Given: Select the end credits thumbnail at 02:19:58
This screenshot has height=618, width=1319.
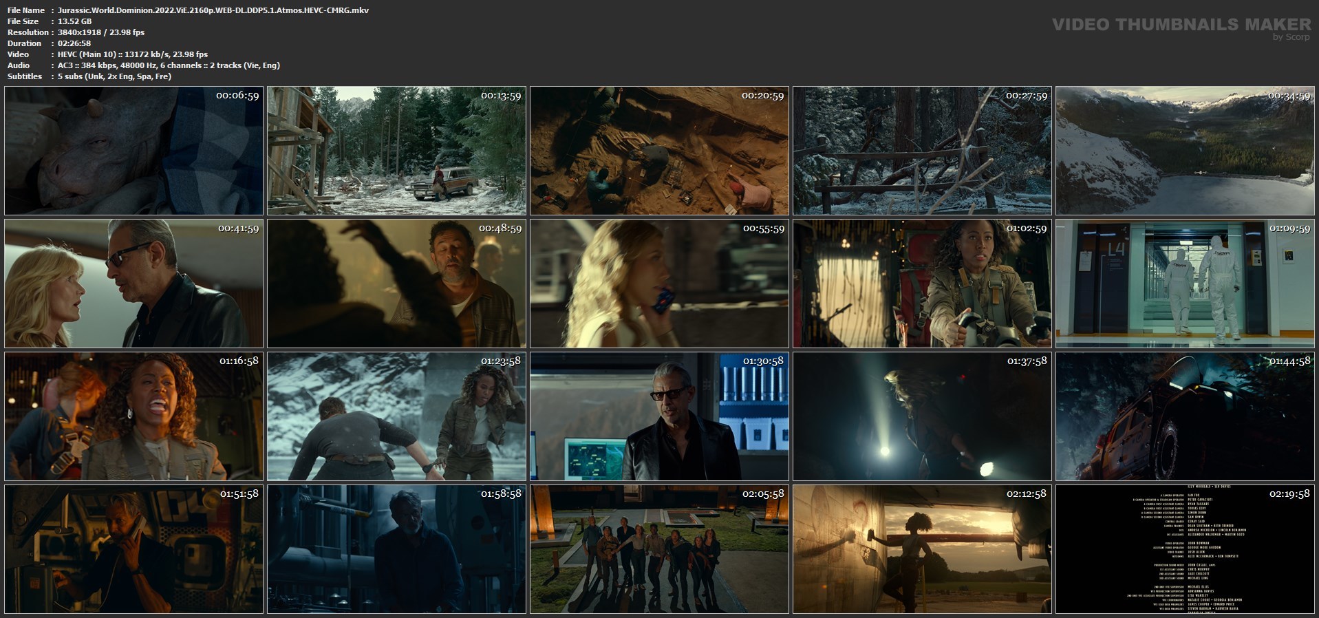Looking at the screenshot, I should 1185,549.
